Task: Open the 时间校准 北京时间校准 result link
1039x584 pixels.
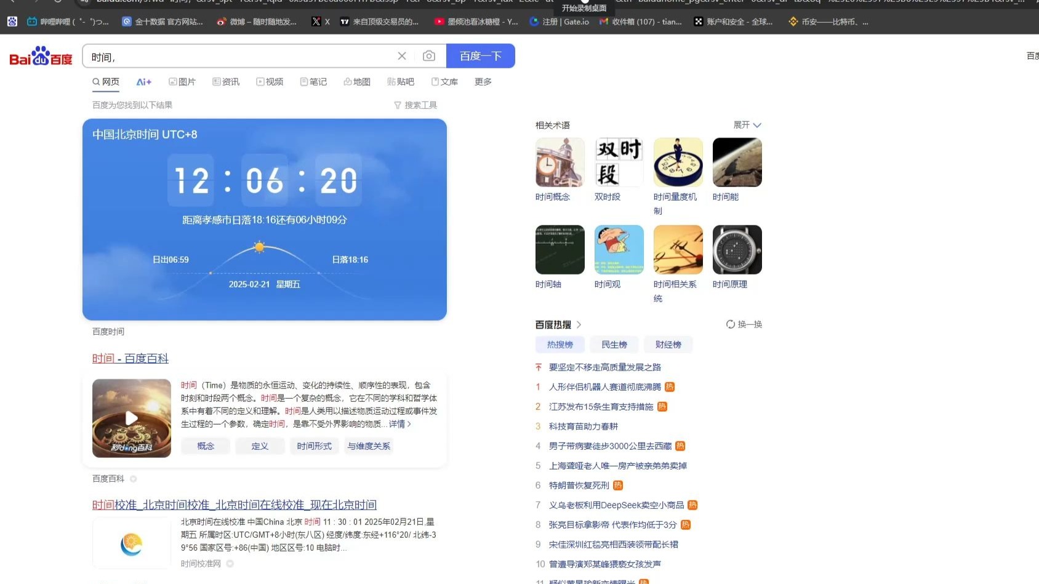Action: coord(235,505)
